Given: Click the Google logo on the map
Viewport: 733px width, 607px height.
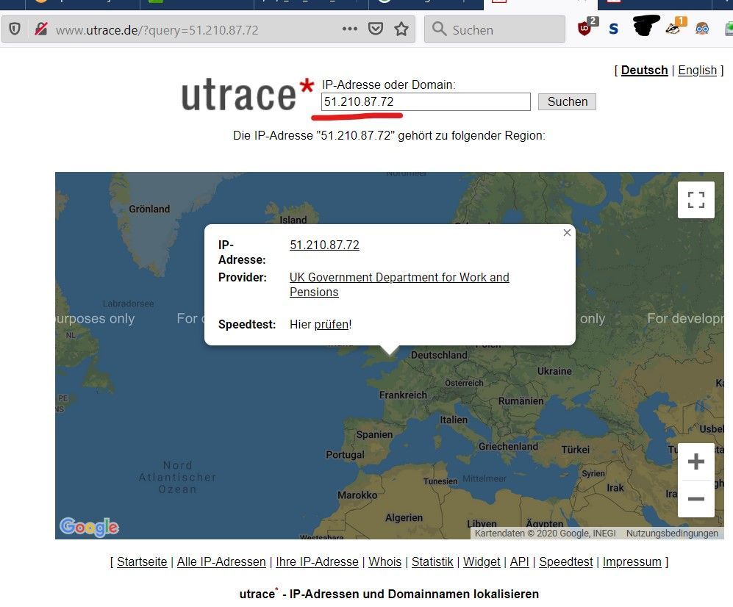Looking at the screenshot, I should [x=89, y=527].
